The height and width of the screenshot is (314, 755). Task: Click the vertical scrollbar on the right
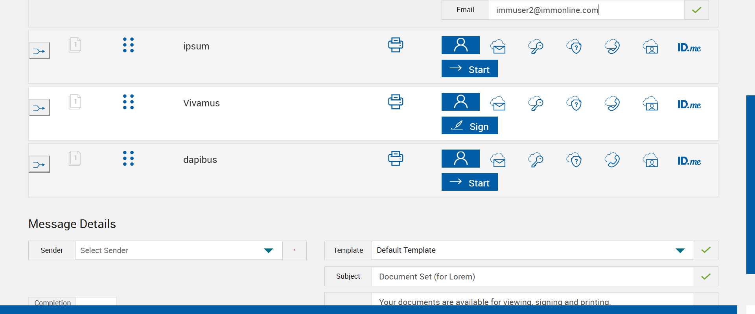point(750,184)
